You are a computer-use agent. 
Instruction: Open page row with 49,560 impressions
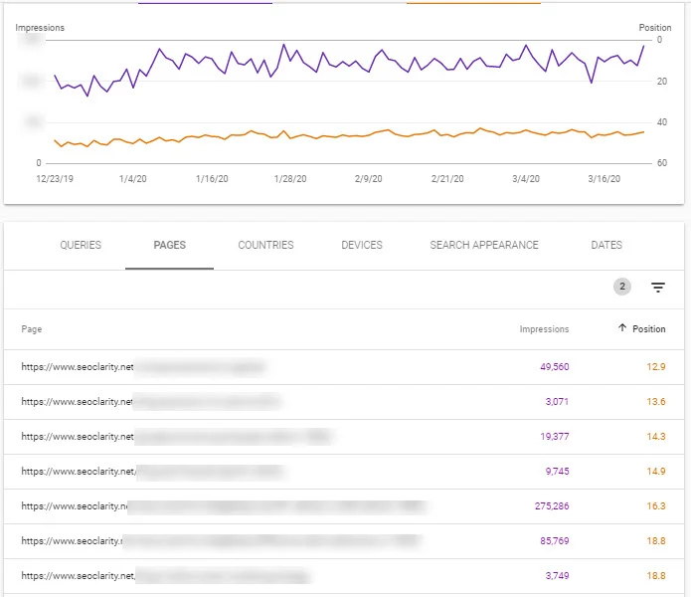click(x=344, y=367)
